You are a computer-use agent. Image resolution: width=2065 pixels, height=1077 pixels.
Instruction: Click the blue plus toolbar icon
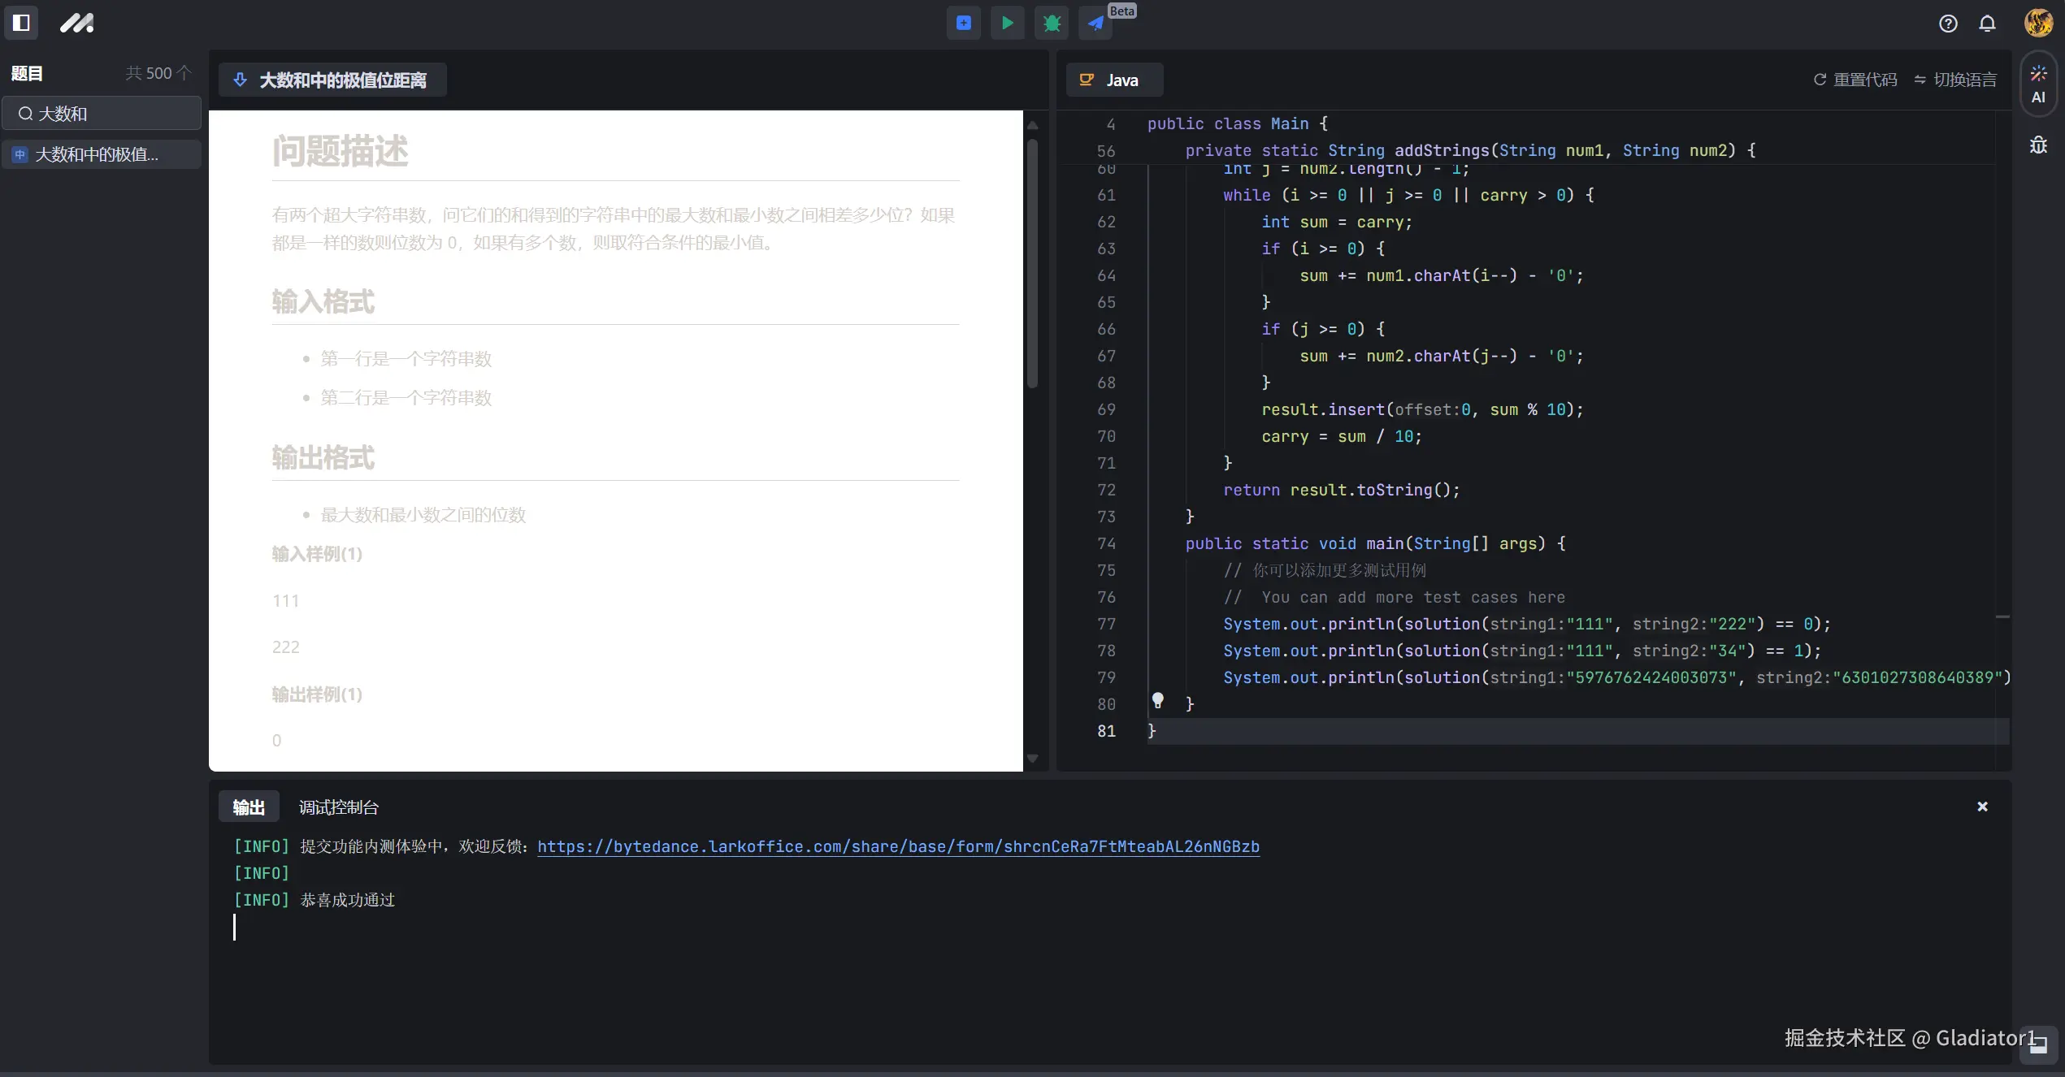coord(963,23)
